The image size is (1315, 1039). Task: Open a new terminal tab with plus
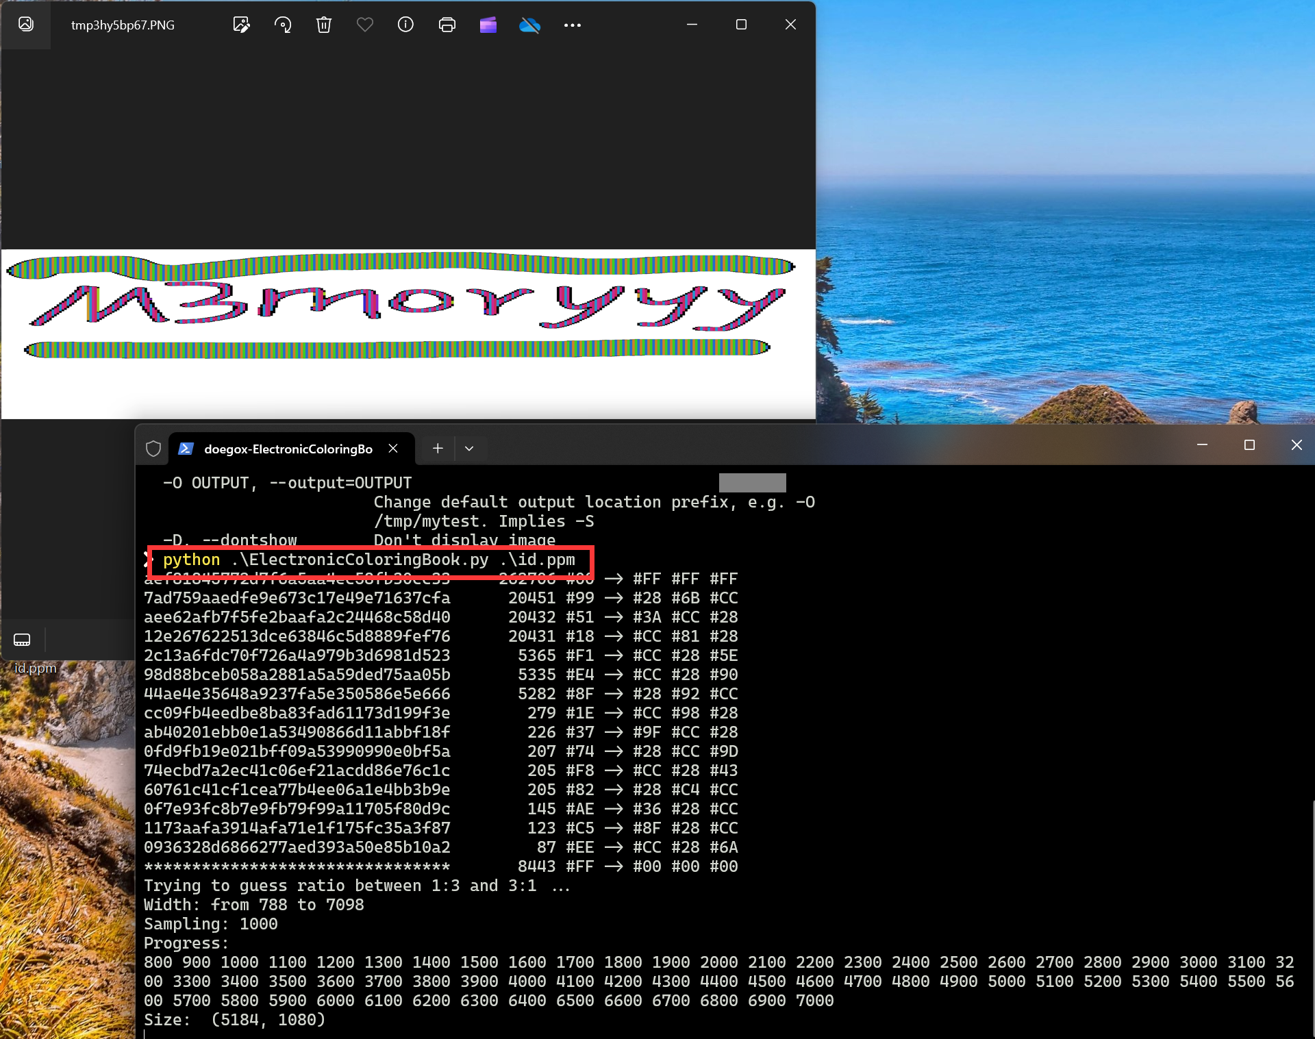[x=438, y=448]
